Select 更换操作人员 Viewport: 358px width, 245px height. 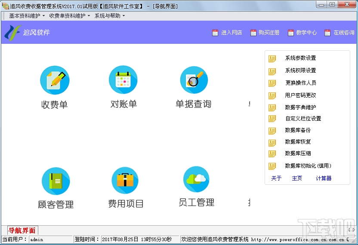point(301,83)
